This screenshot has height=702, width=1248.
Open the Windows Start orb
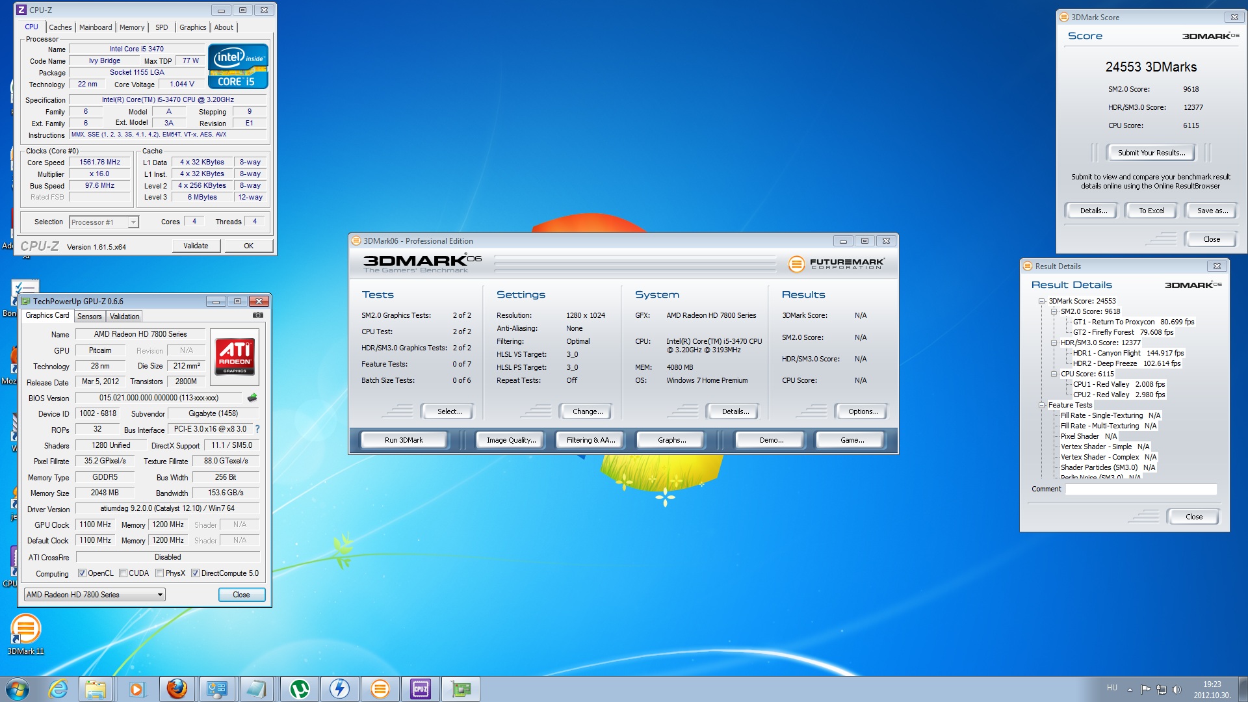[18, 689]
